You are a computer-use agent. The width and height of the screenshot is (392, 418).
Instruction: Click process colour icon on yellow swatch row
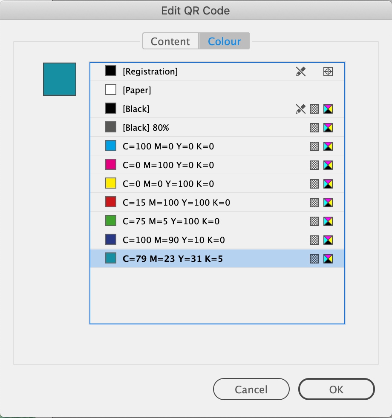[x=314, y=184]
